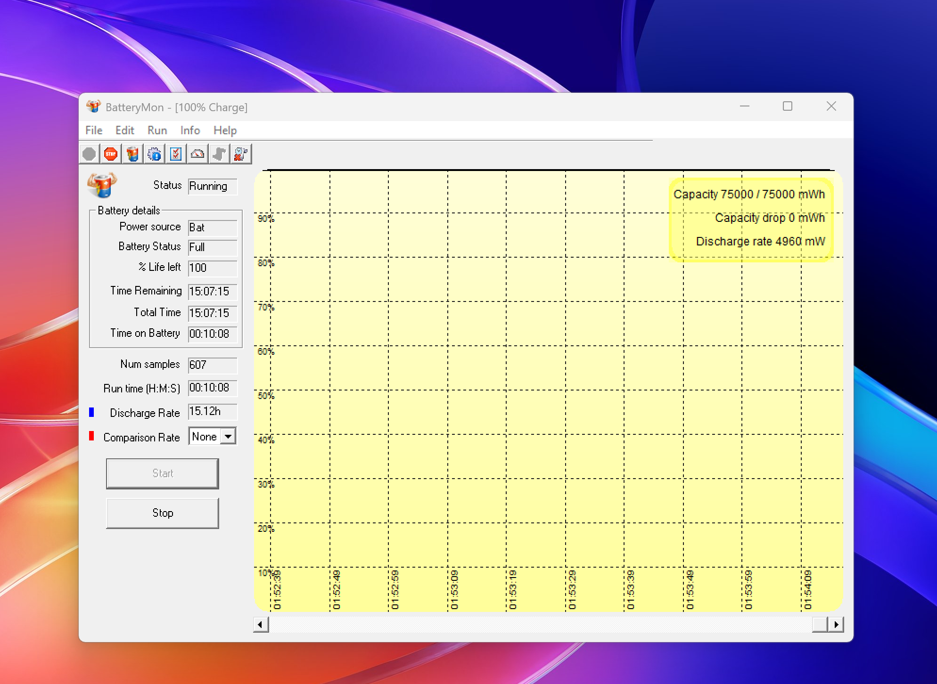
Task: Click the Discharge rate 4960 mW text
Action: pos(760,241)
